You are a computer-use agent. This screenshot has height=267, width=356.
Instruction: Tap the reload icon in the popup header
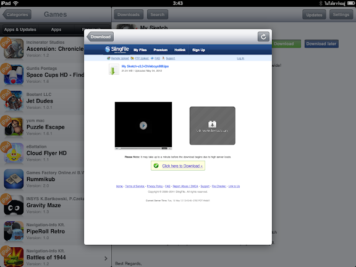263,37
